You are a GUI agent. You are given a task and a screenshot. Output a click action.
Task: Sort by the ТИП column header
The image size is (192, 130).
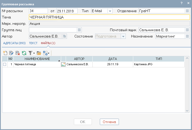pos(159,59)
